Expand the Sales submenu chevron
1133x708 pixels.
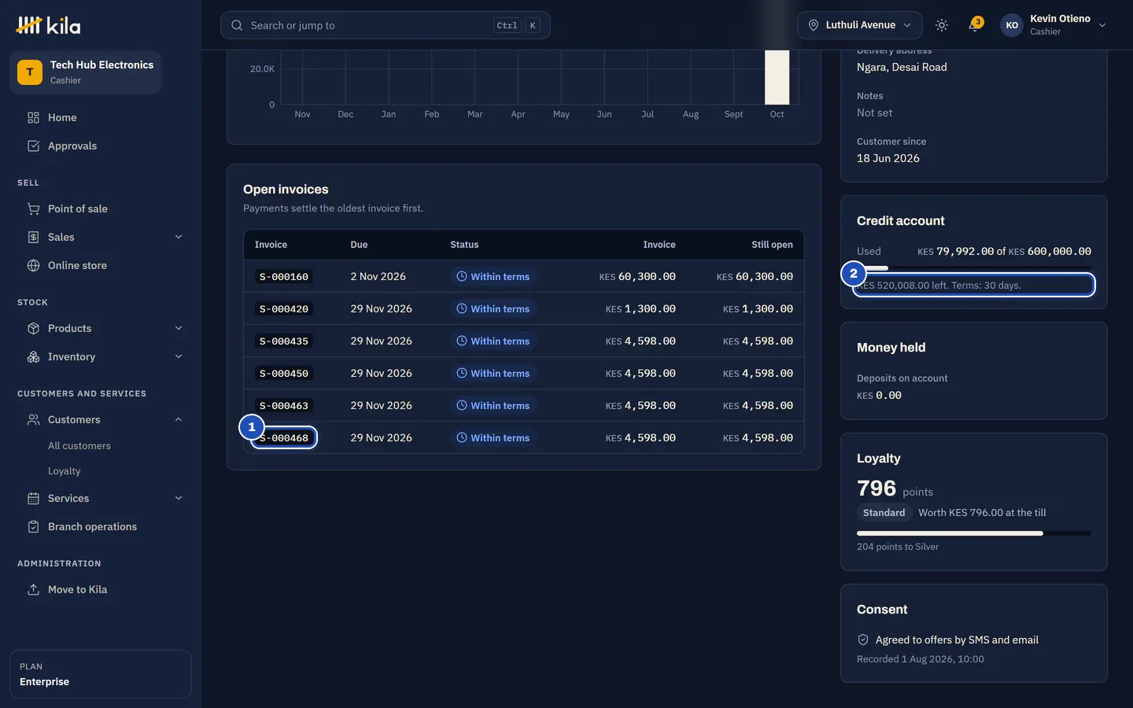179,237
